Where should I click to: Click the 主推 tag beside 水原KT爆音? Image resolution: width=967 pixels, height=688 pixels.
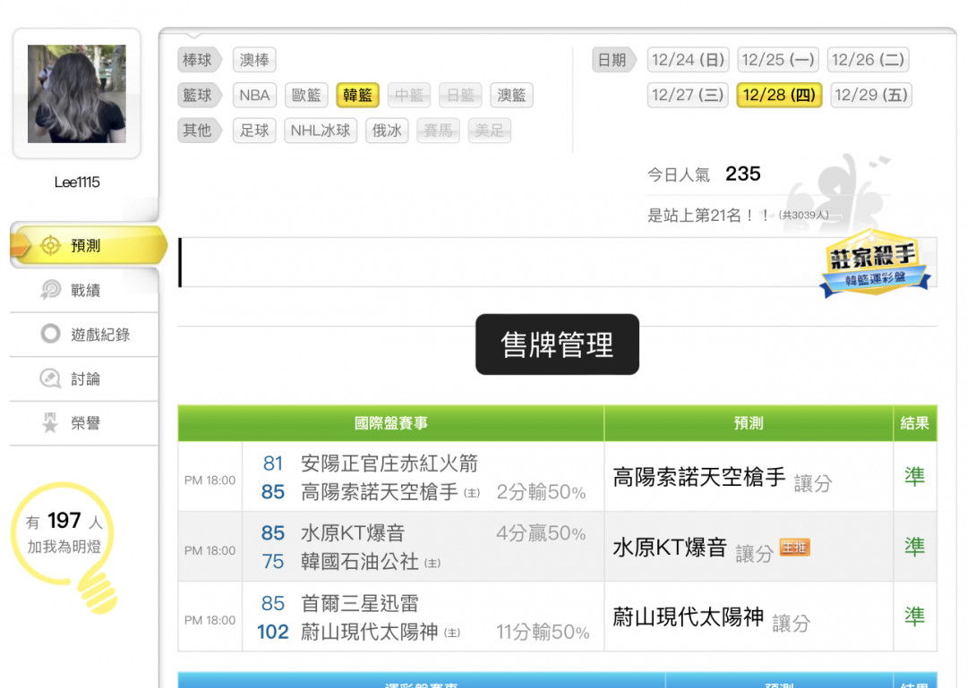pos(794,547)
